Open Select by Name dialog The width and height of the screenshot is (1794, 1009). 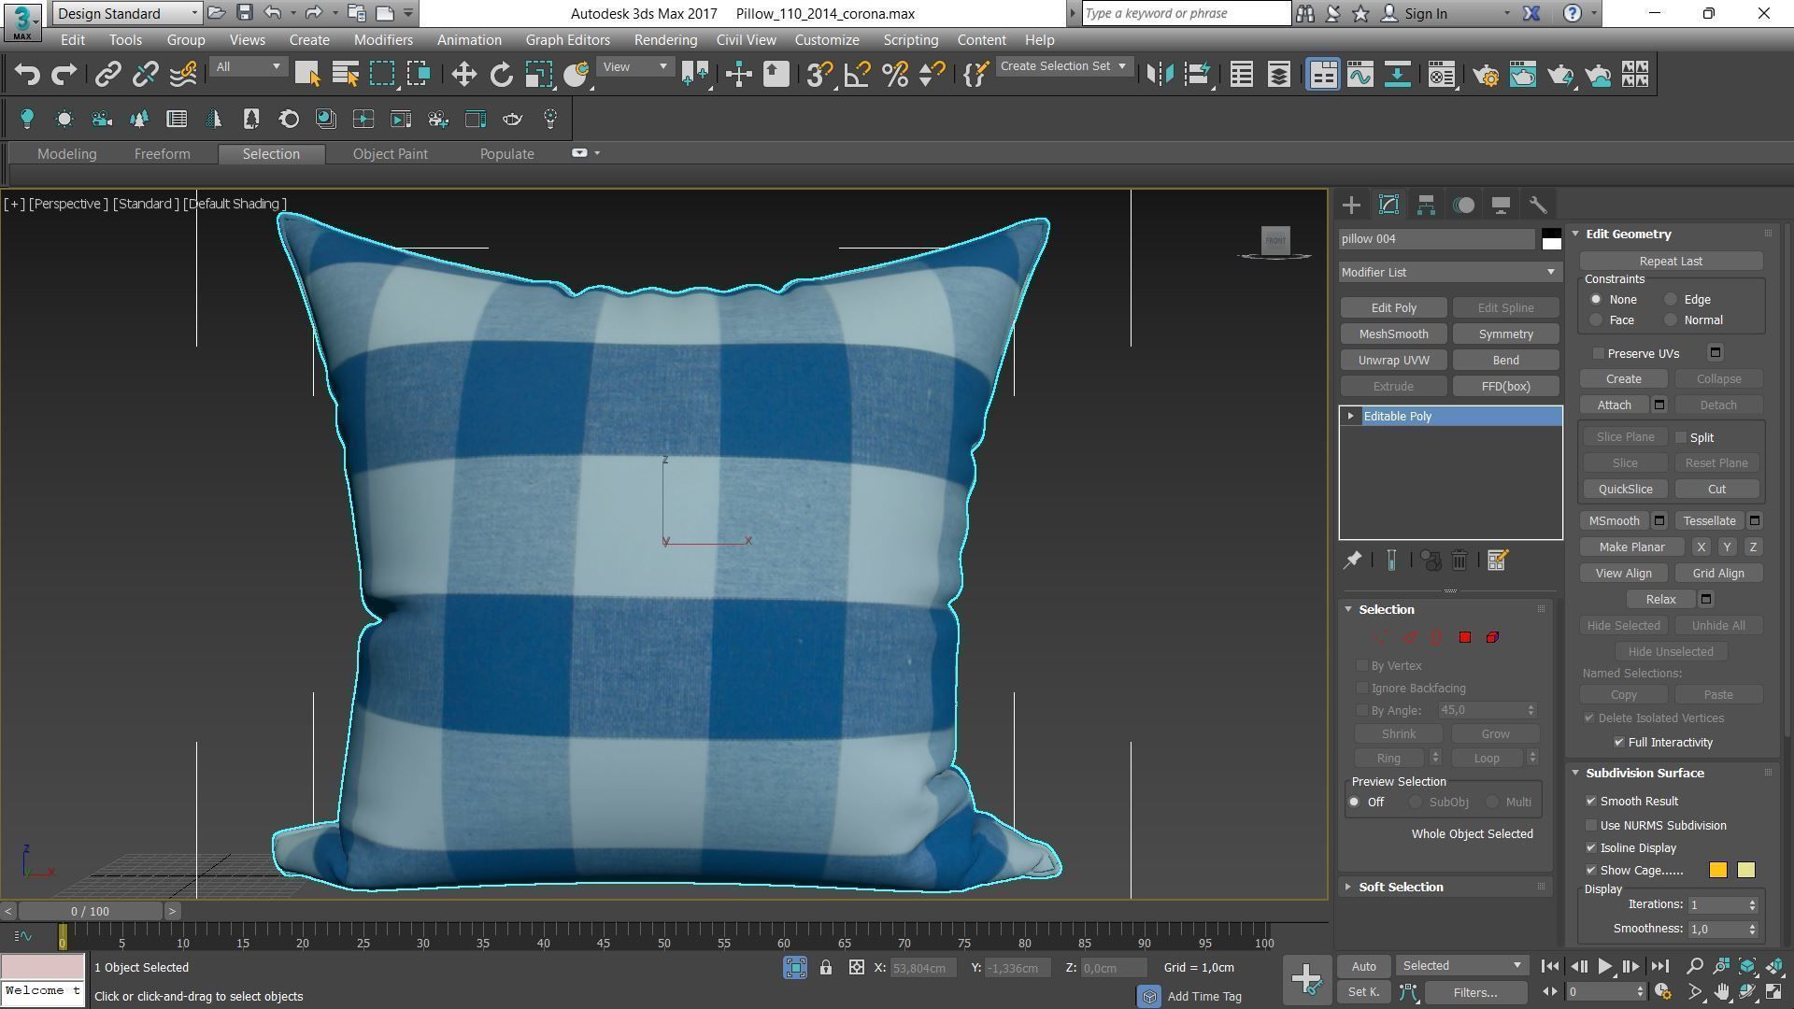coord(346,75)
